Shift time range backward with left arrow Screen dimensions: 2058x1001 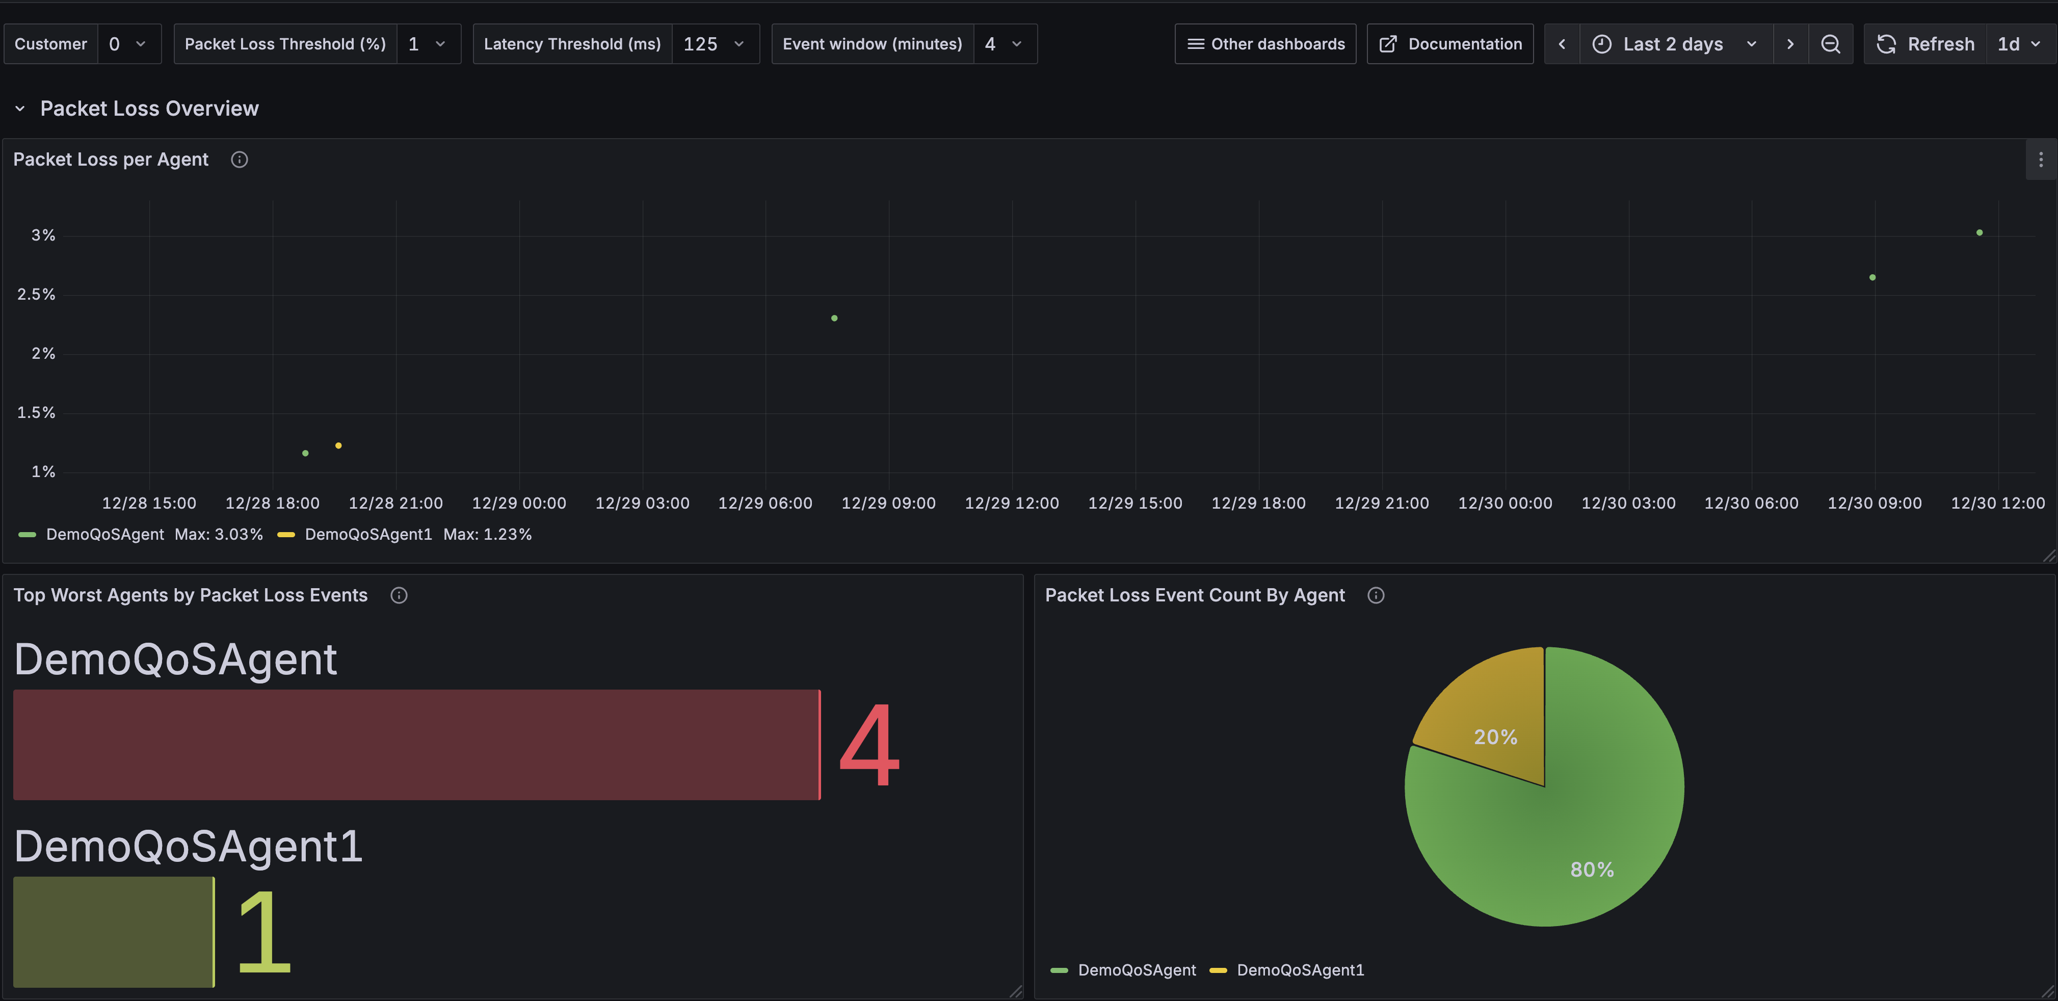coord(1562,44)
